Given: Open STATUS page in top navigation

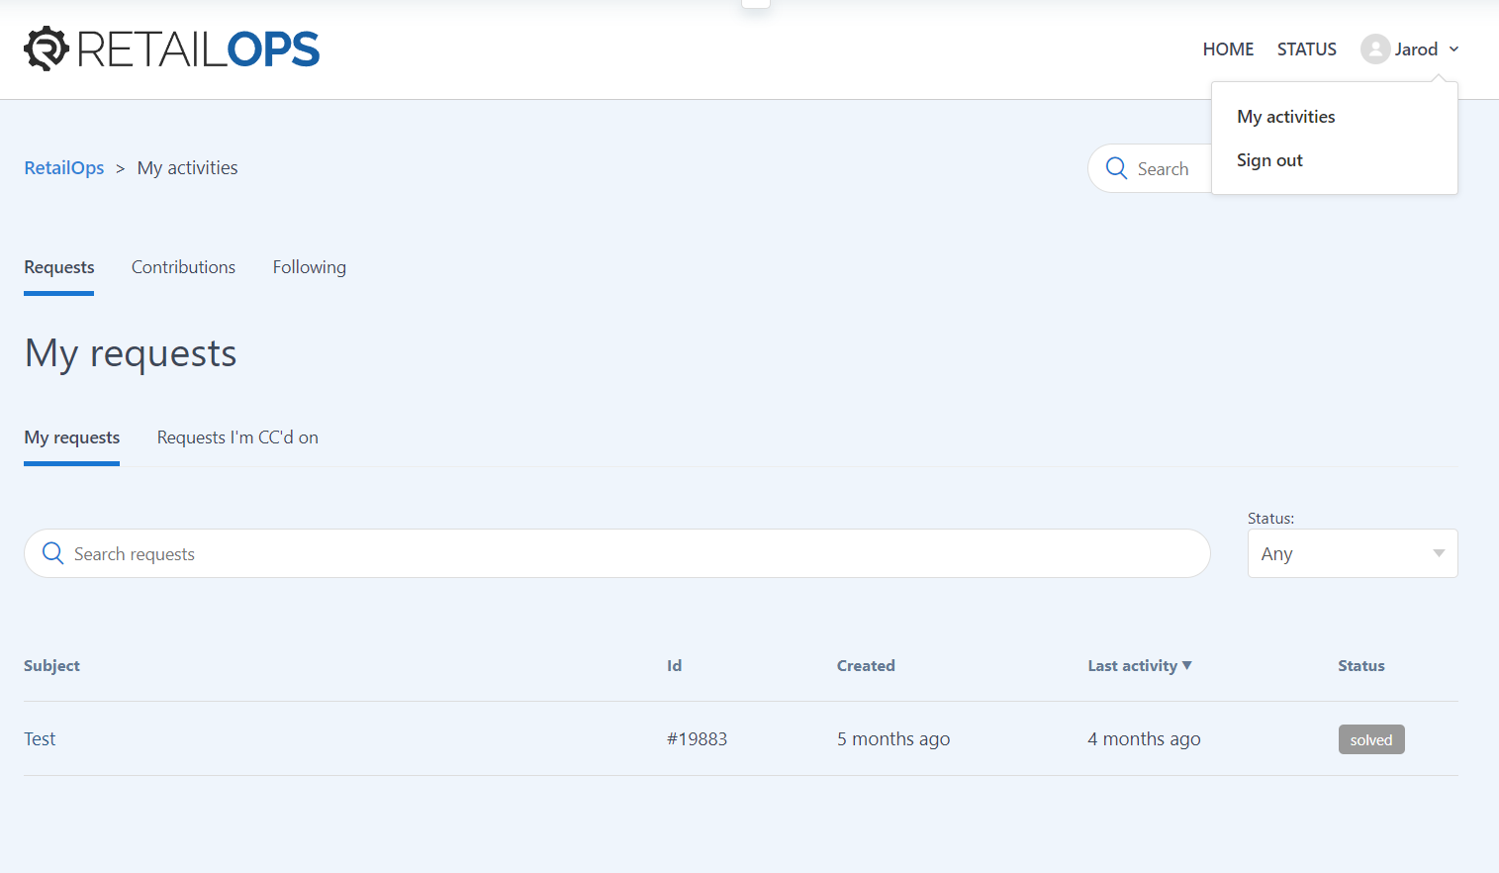Looking at the screenshot, I should 1306,49.
